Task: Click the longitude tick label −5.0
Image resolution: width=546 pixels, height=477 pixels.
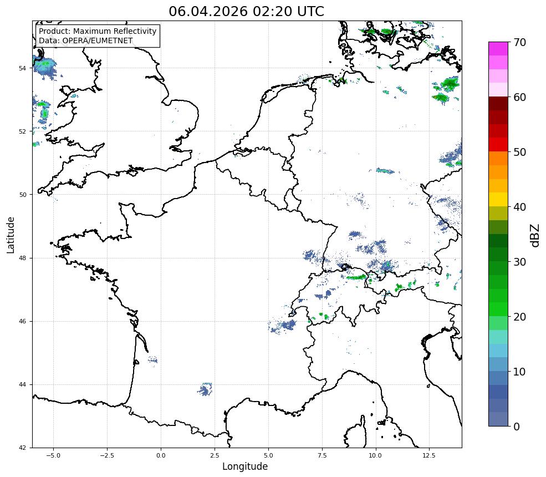Action: [53, 455]
